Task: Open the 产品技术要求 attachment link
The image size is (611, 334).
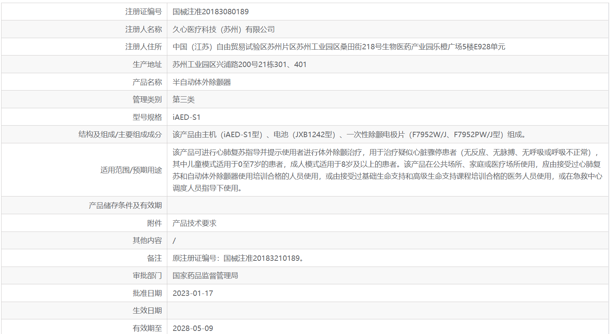Action: [194, 223]
